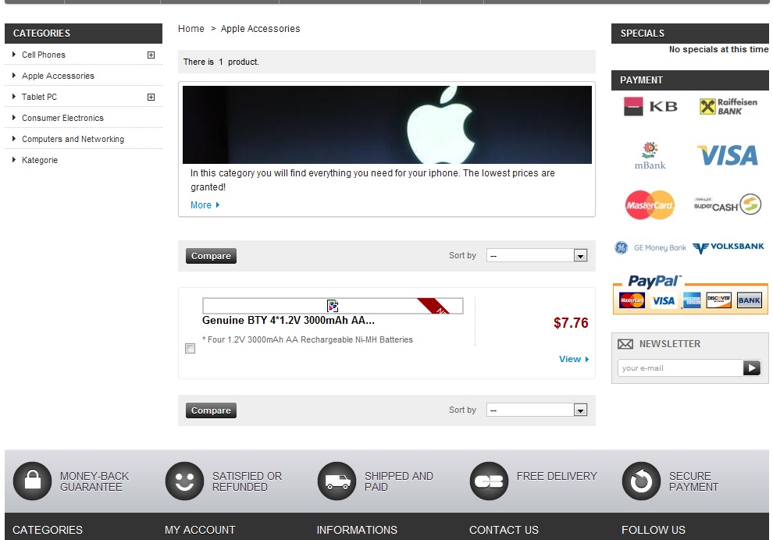Open Computers and Networking category
773x540 pixels.
point(73,140)
